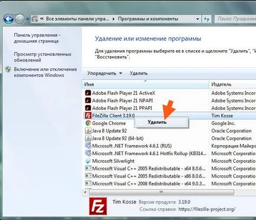256x220 pixels.
Task: Choose 'Удалить' in the context menu
Action: [161, 122]
